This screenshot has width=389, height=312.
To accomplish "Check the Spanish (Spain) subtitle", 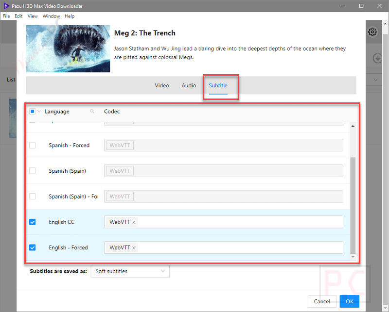I will click(x=32, y=171).
